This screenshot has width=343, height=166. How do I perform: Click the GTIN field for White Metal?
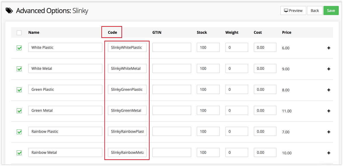coord(172,68)
